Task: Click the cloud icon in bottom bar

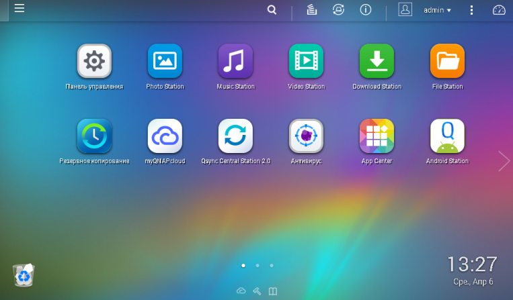Action: pos(241,291)
